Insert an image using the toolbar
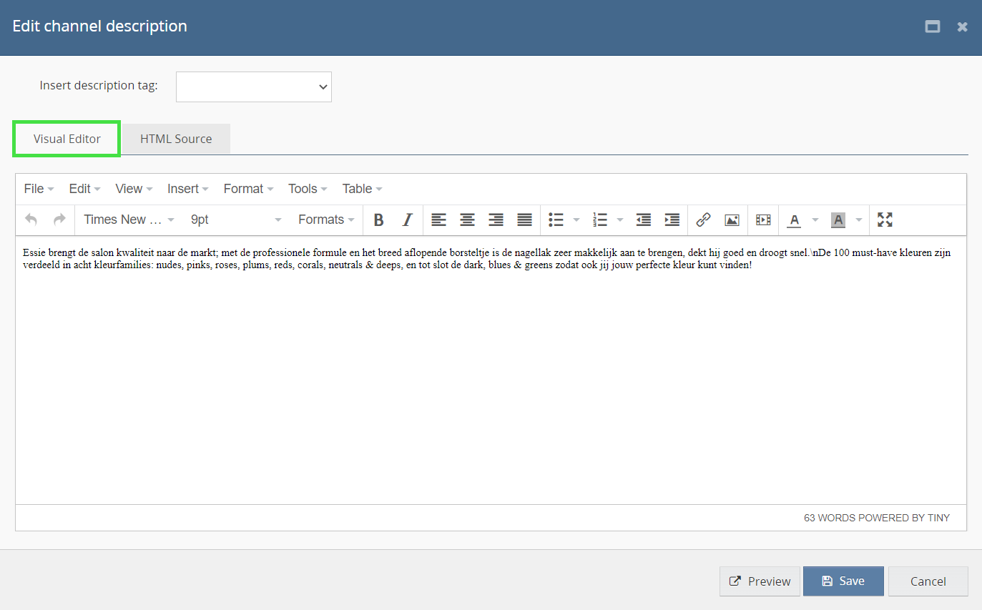 732,220
